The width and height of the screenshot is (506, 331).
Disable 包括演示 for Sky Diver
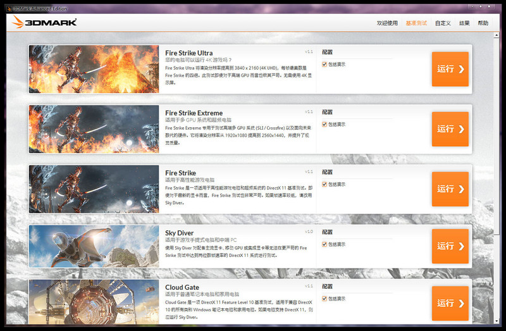(324, 244)
